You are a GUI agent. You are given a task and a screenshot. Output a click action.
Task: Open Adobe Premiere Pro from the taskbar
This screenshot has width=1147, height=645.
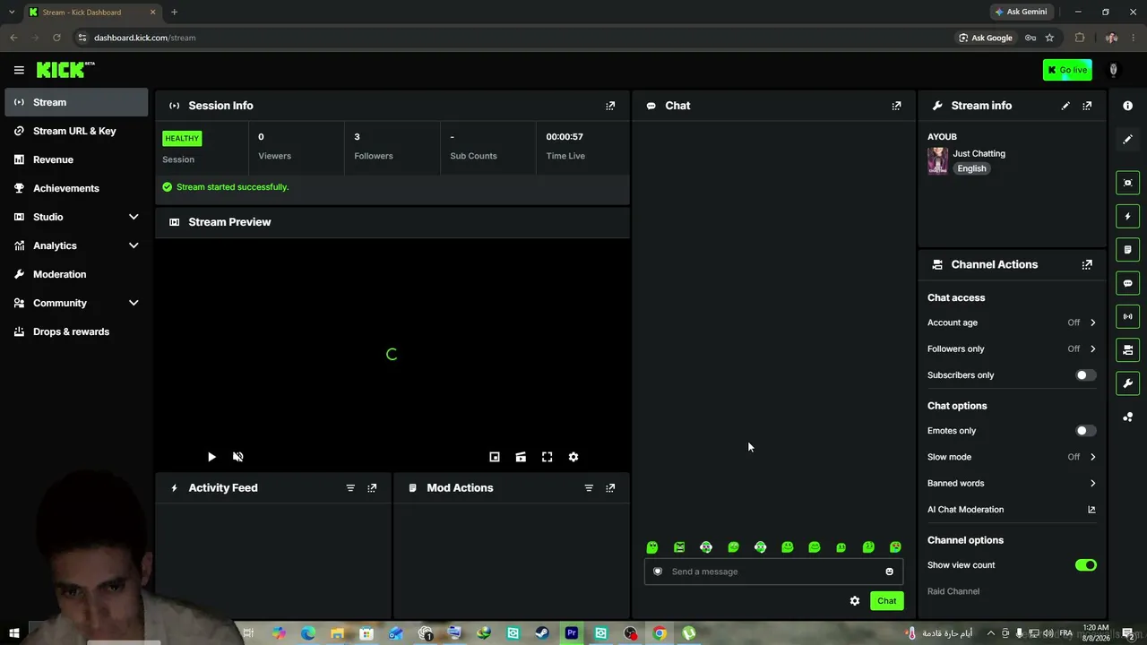click(571, 633)
